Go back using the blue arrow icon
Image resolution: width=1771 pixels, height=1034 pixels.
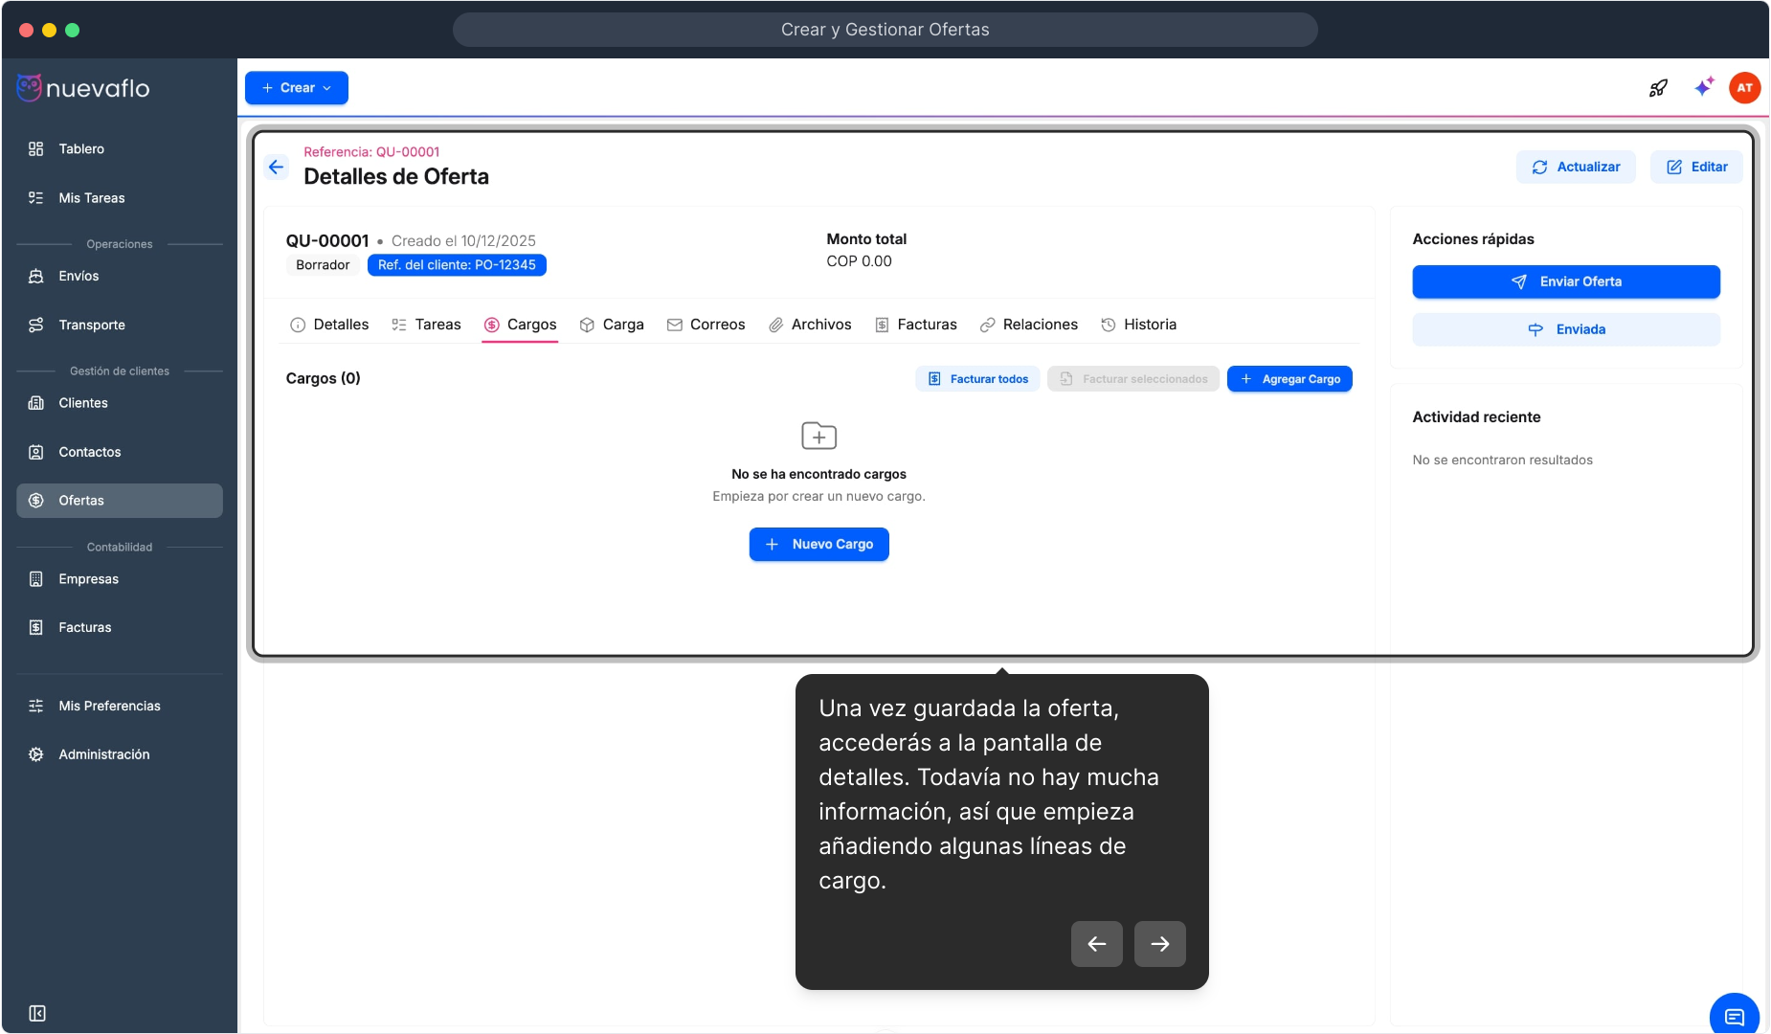(x=277, y=168)
